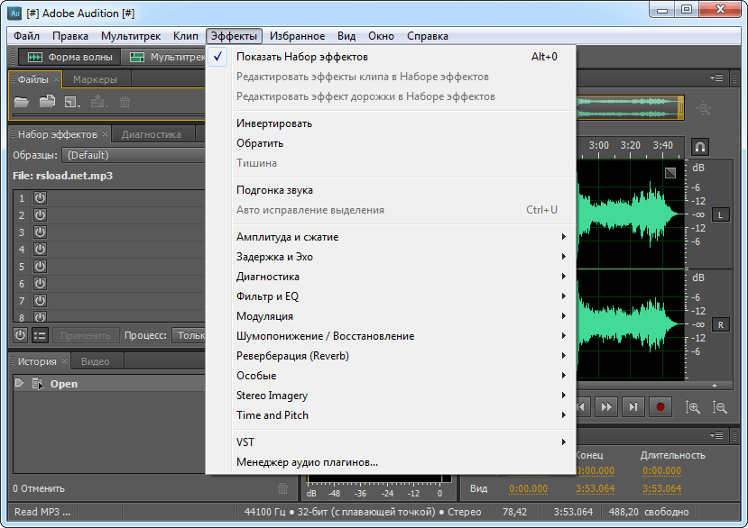The height and width of the screenshot is (528, 748).
Task: Open the Справка menu
Action: 428,36
